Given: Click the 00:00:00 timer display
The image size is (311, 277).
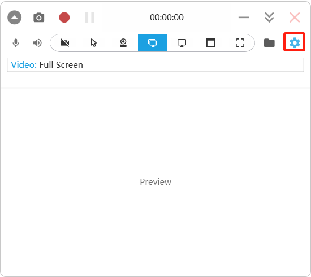Looking at the screenshot, I should tap(167, 18).
